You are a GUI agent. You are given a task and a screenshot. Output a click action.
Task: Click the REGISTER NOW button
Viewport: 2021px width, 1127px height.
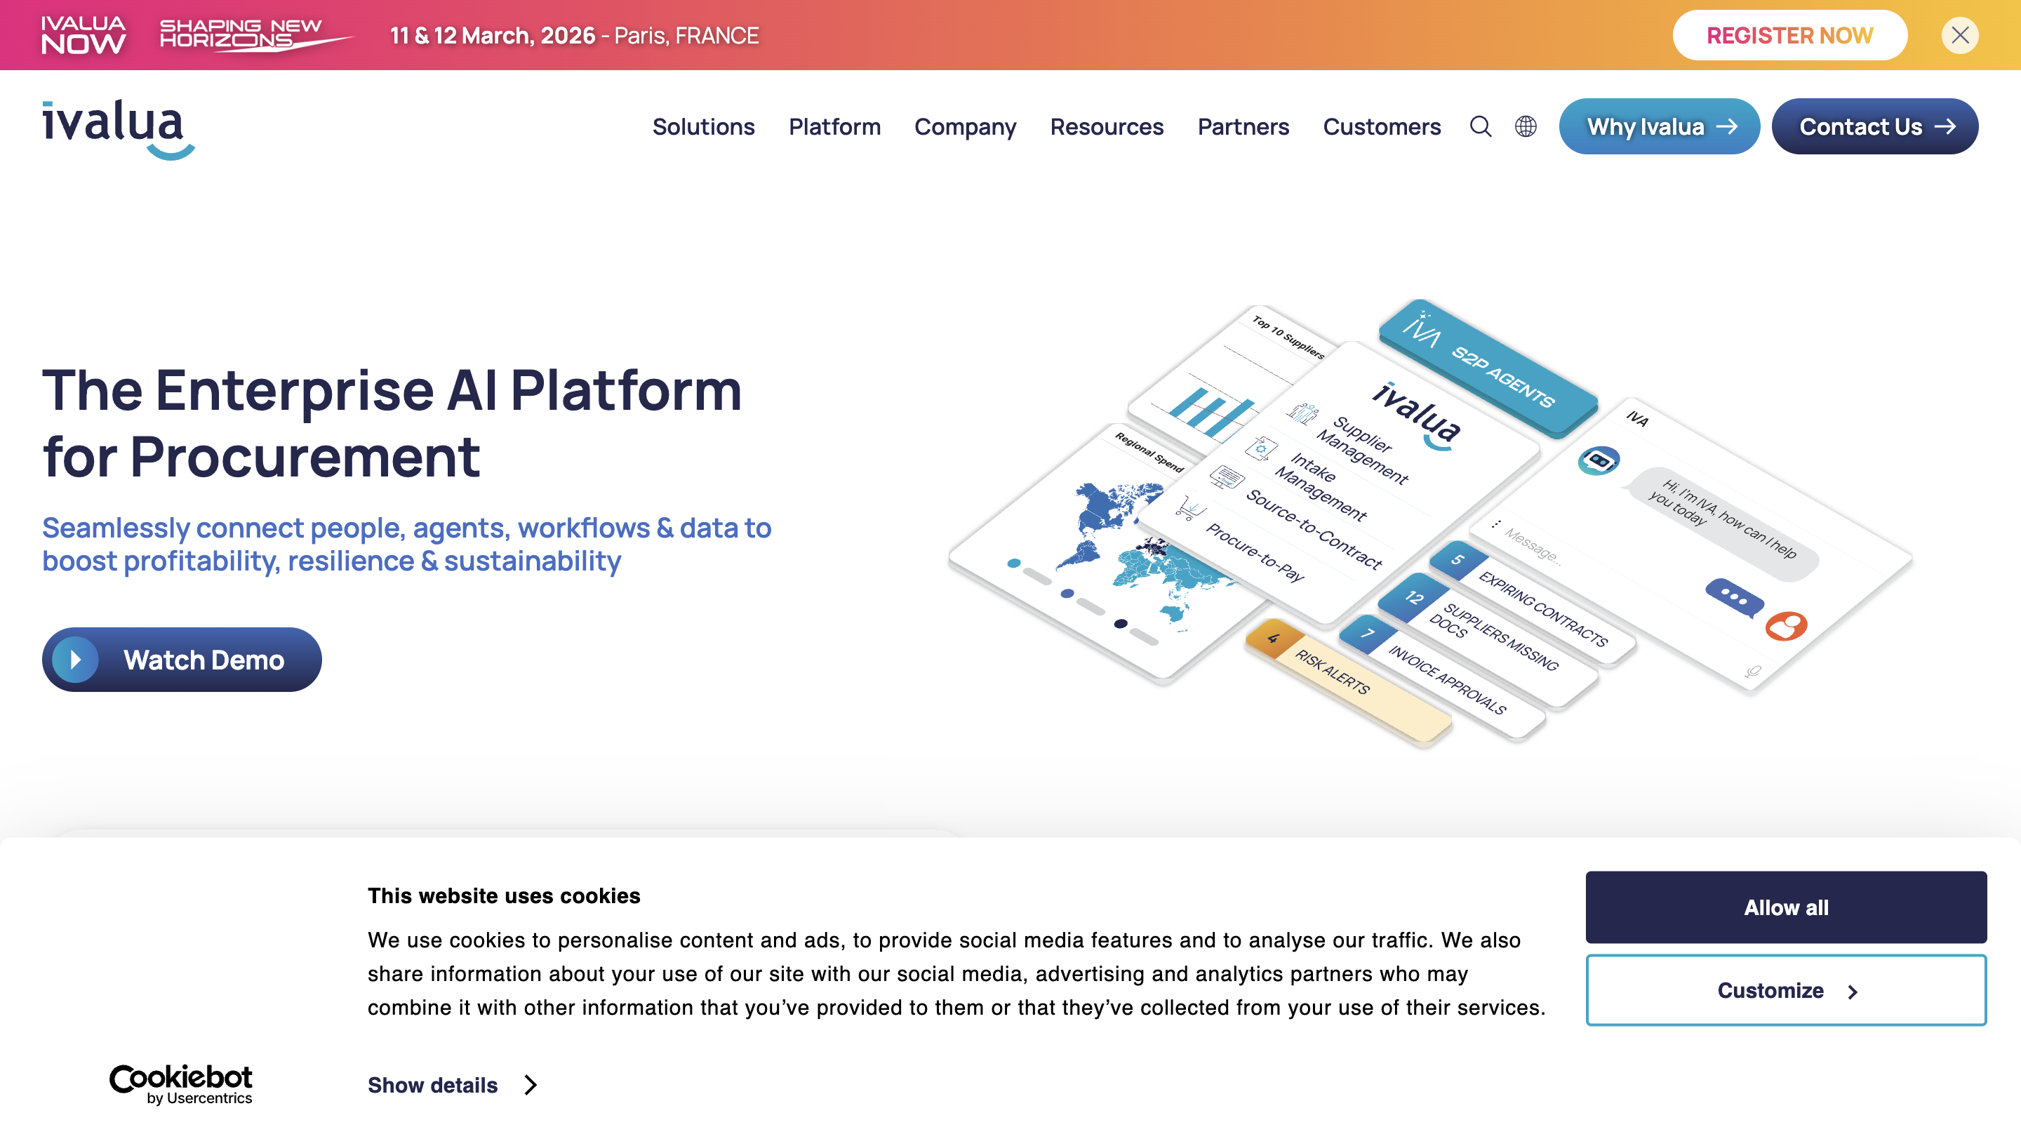1789,34
